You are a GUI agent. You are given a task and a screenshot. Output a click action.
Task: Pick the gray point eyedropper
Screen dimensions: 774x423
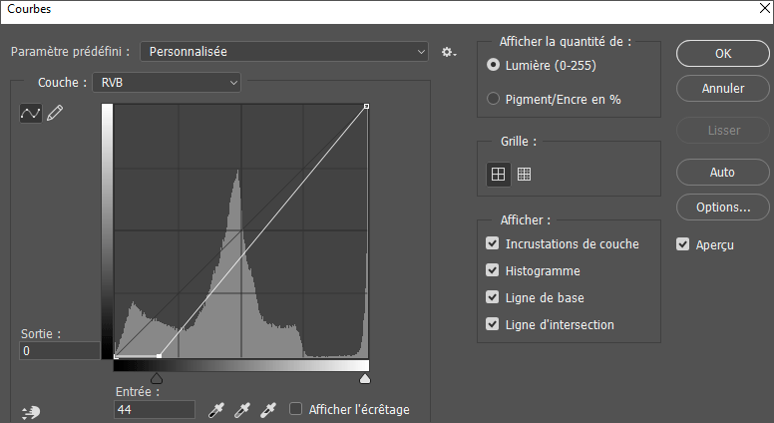[241, 410]
